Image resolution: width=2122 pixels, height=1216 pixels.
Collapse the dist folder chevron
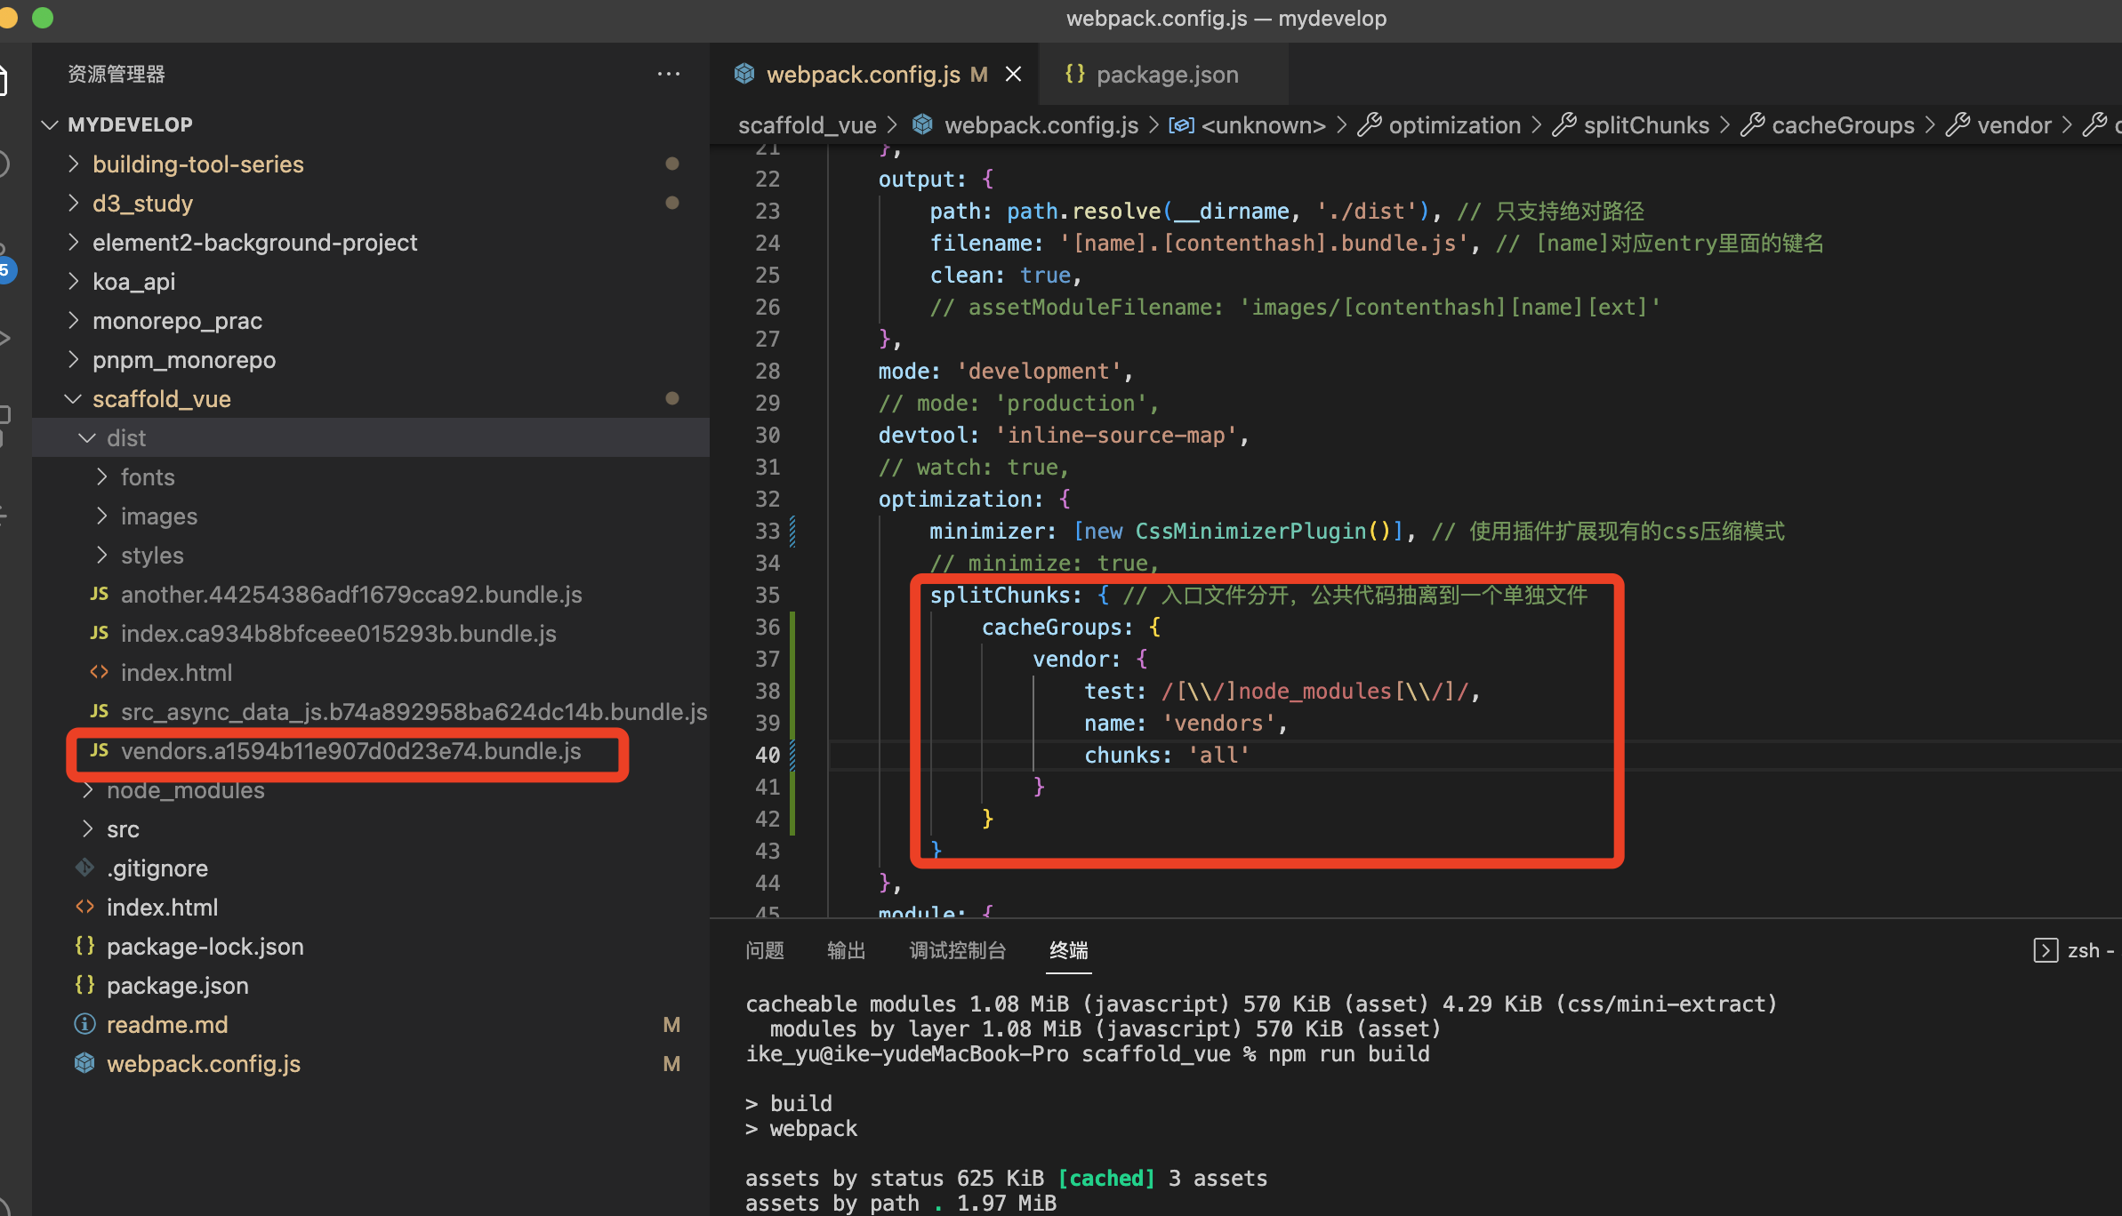(x=87, y=438)
